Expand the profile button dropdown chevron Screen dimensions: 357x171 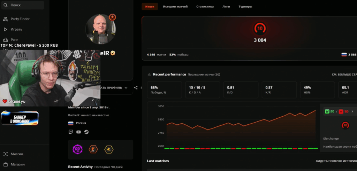click(126, 88)
